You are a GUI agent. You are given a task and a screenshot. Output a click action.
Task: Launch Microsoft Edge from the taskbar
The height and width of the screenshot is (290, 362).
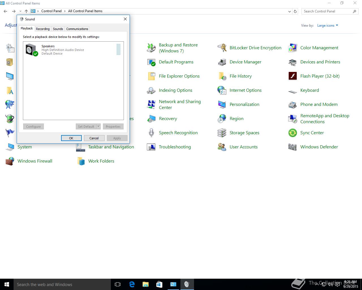[x=132, y=284]
